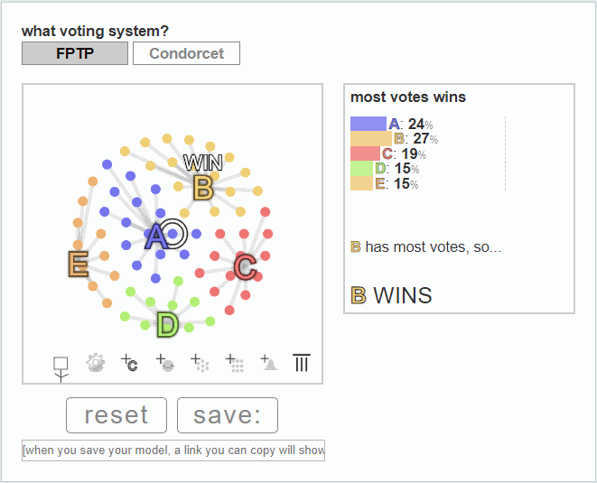
Task: Select candidate B marked WIN
Action: [203, 188]
